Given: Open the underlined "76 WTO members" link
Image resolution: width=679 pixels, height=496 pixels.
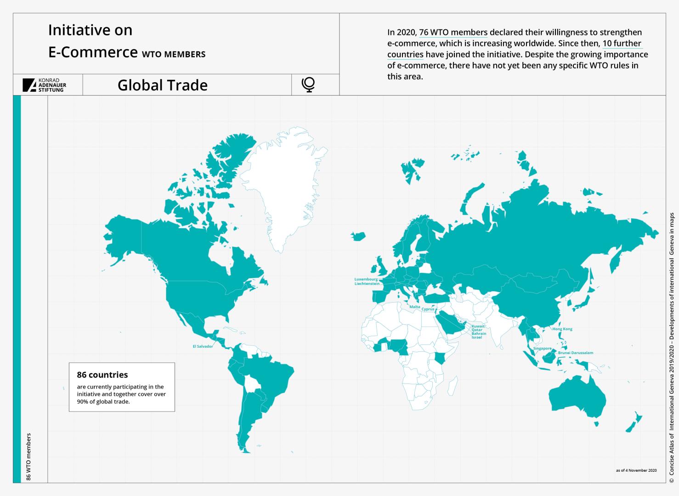Looking at the screenshot, I should point(453,32).
